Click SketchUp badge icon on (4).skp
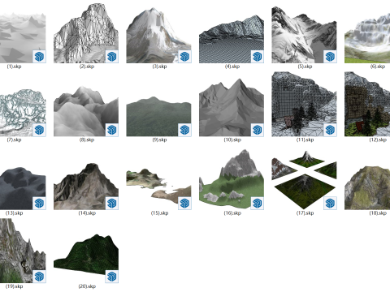 click(258, 57)
